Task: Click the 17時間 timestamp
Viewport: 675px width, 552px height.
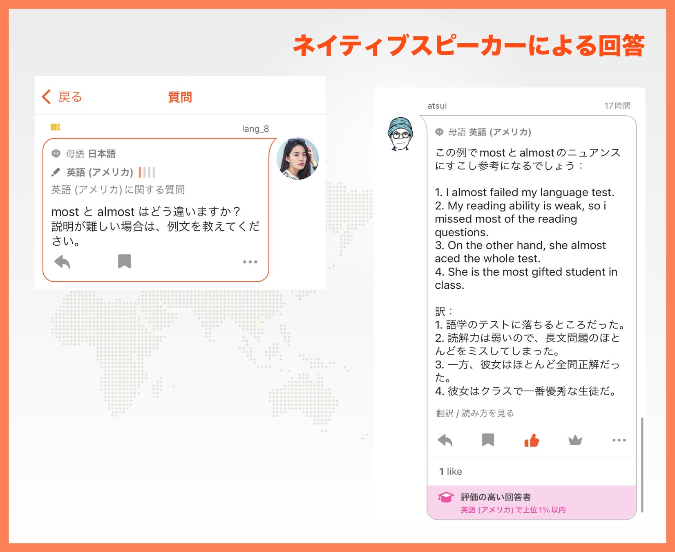Action: coord(617,106)
